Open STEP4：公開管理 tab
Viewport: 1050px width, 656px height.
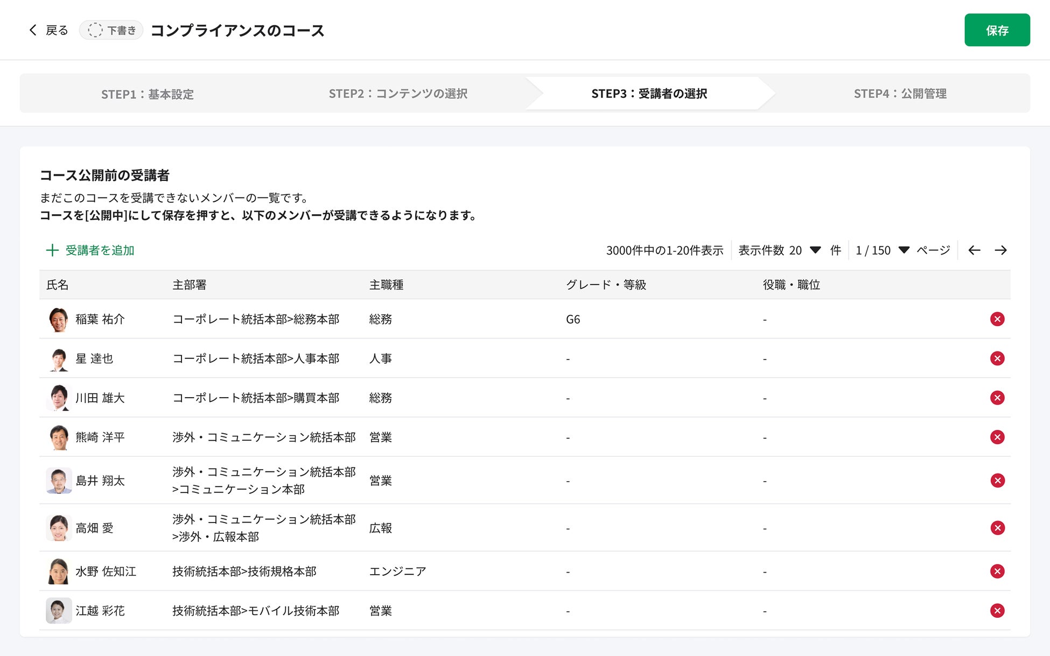coord(900,94)
